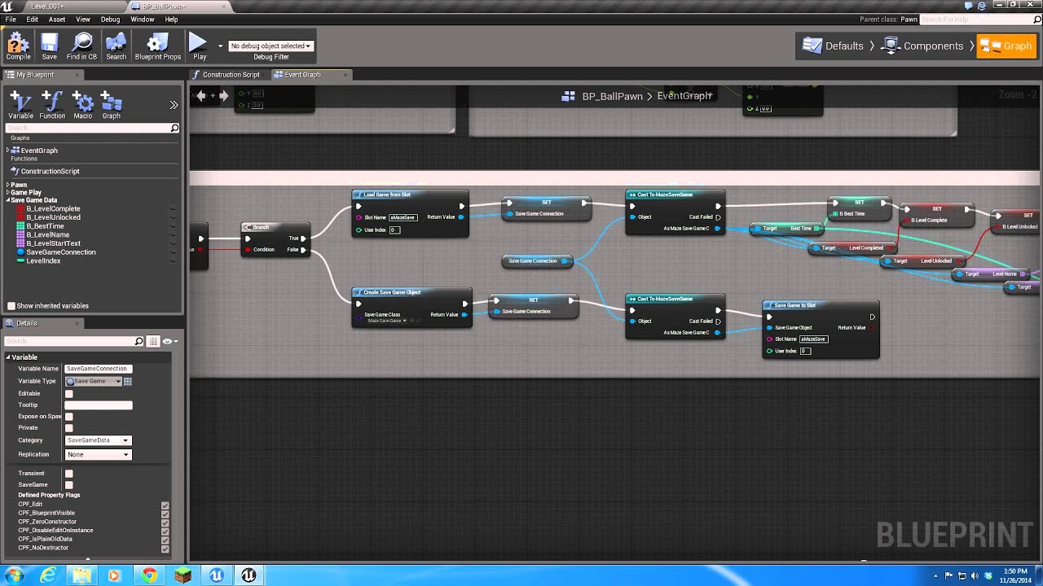Viewport: 1043px width, 586px height.
Task: Open the Search toolbar tool
Action: pos(116,46)
